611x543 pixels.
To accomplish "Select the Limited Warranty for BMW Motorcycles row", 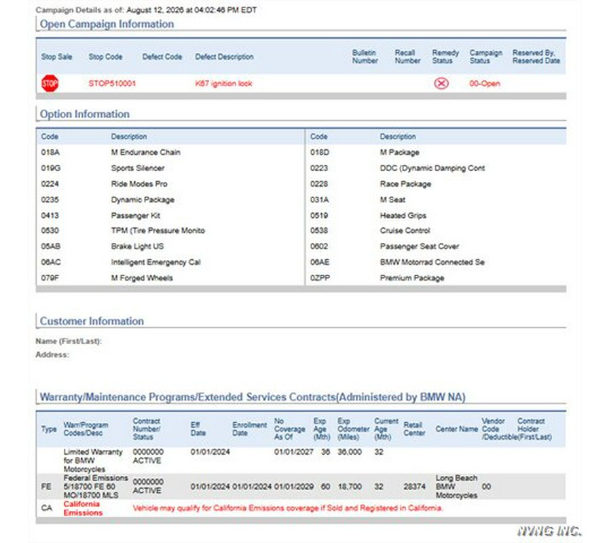I will [x=301, y=460].
